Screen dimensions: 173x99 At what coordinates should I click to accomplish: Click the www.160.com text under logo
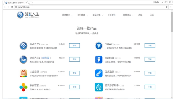pyautogui.click(x=32, y=17)
